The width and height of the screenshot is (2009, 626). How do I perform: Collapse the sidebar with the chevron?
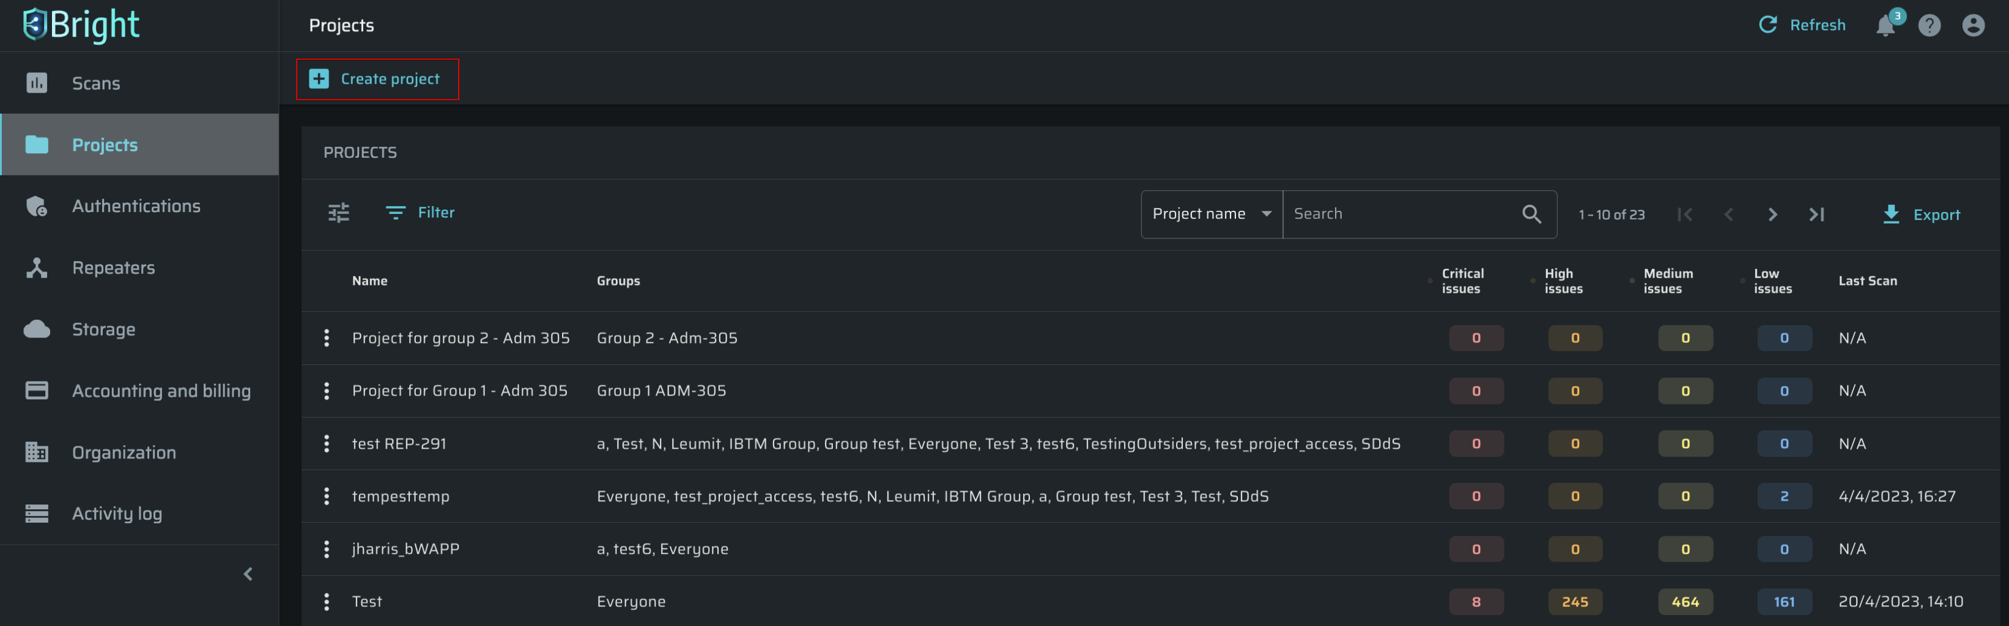point(248,574)
